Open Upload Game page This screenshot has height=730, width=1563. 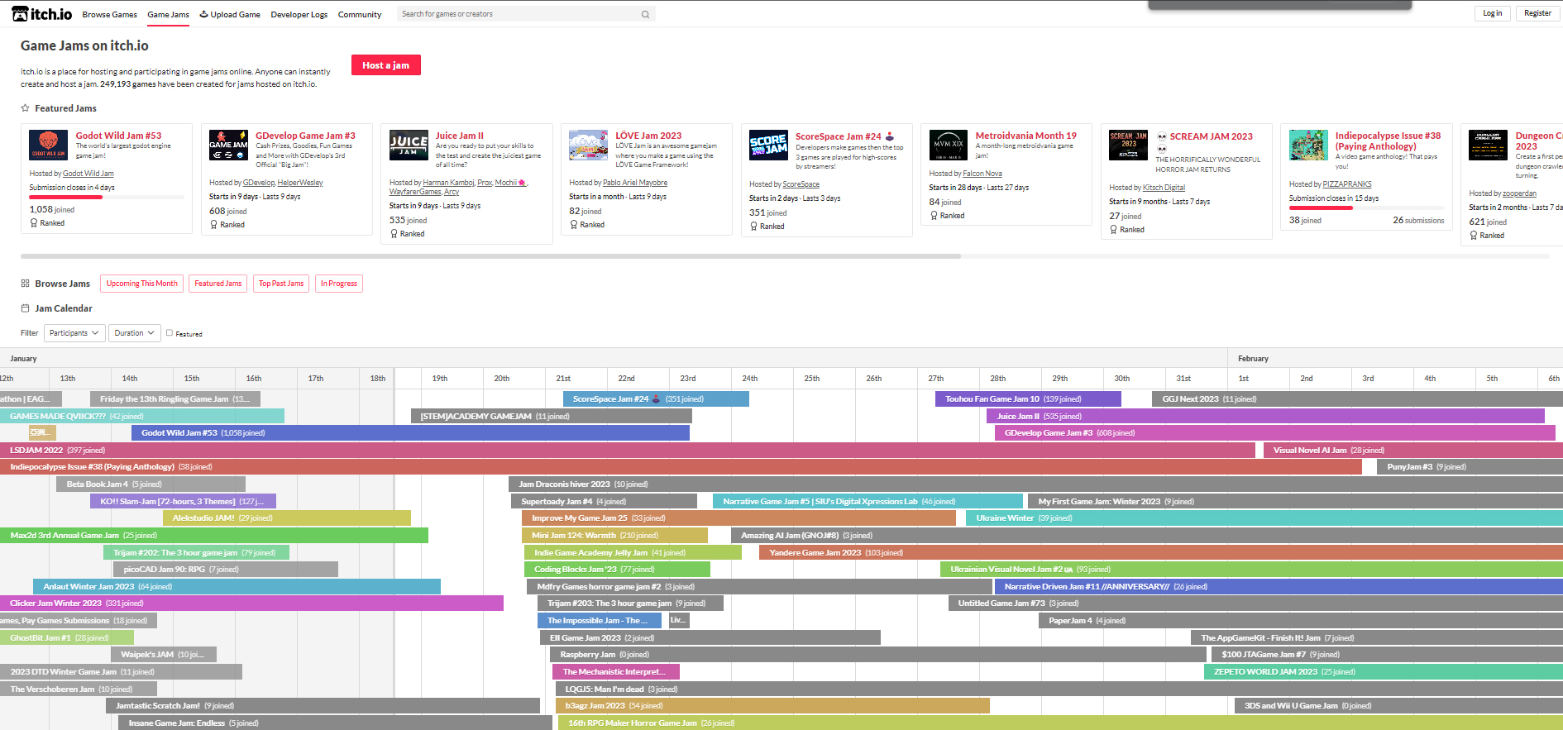230,14
